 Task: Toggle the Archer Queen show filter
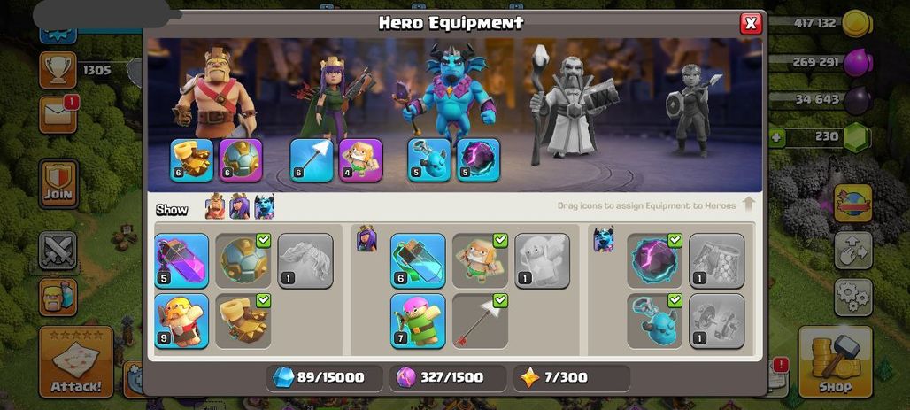pyautogui.click(x=239, y=206)
